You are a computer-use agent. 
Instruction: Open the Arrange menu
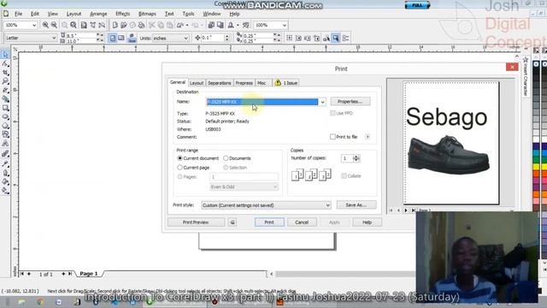(98, 14)
